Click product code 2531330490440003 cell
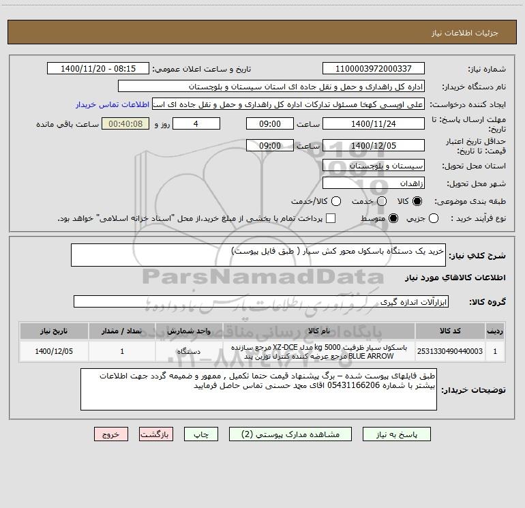 pos(450,351)
